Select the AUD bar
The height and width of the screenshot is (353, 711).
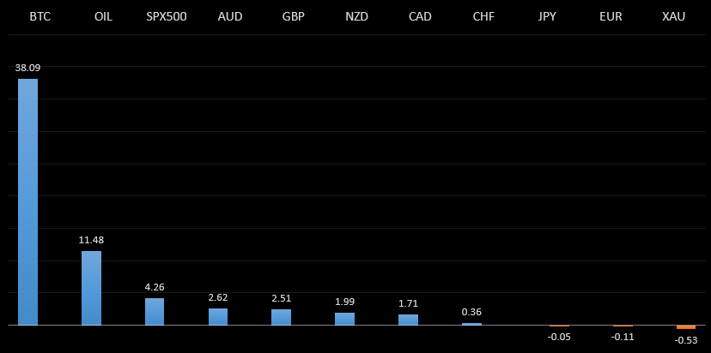(218, 316)
